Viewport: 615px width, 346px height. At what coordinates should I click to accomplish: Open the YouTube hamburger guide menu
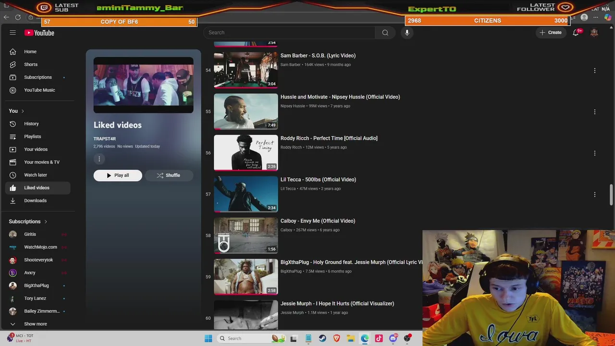click(x=13, y=33)
